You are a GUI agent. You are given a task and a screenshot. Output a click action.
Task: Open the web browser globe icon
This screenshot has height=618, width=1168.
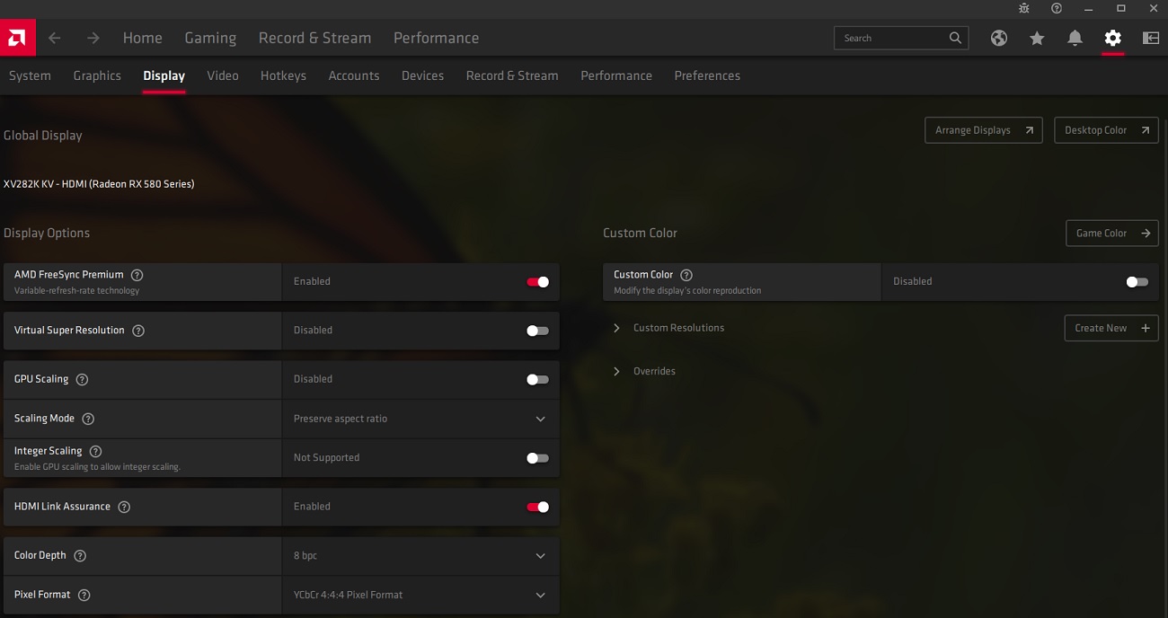pos(999,38)
